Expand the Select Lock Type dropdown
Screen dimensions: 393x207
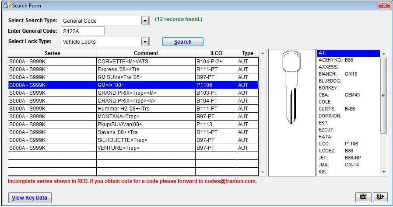[x=145, y=41]
